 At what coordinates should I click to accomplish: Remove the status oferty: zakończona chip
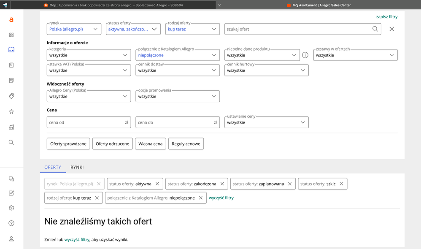pos(222,184)
